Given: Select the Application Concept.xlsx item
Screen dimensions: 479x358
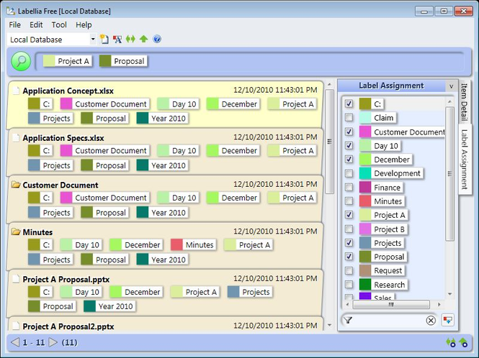Looking at the screenshot, I should 63,91.
